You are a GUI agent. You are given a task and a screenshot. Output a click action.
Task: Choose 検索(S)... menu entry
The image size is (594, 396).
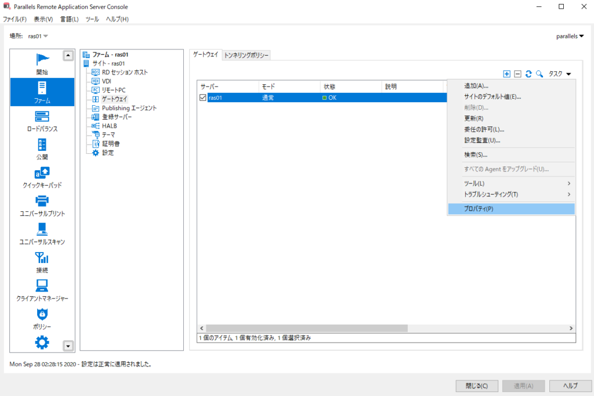click(511, 155)
